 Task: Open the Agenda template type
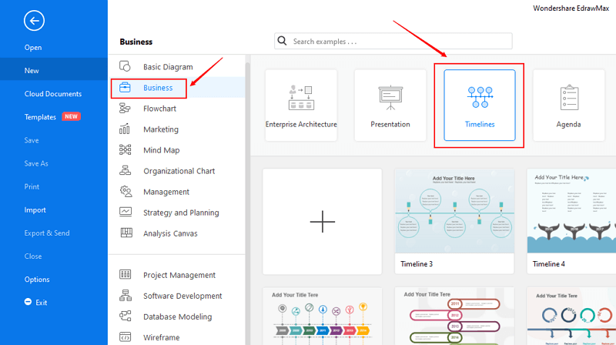[x=568, y=106]
